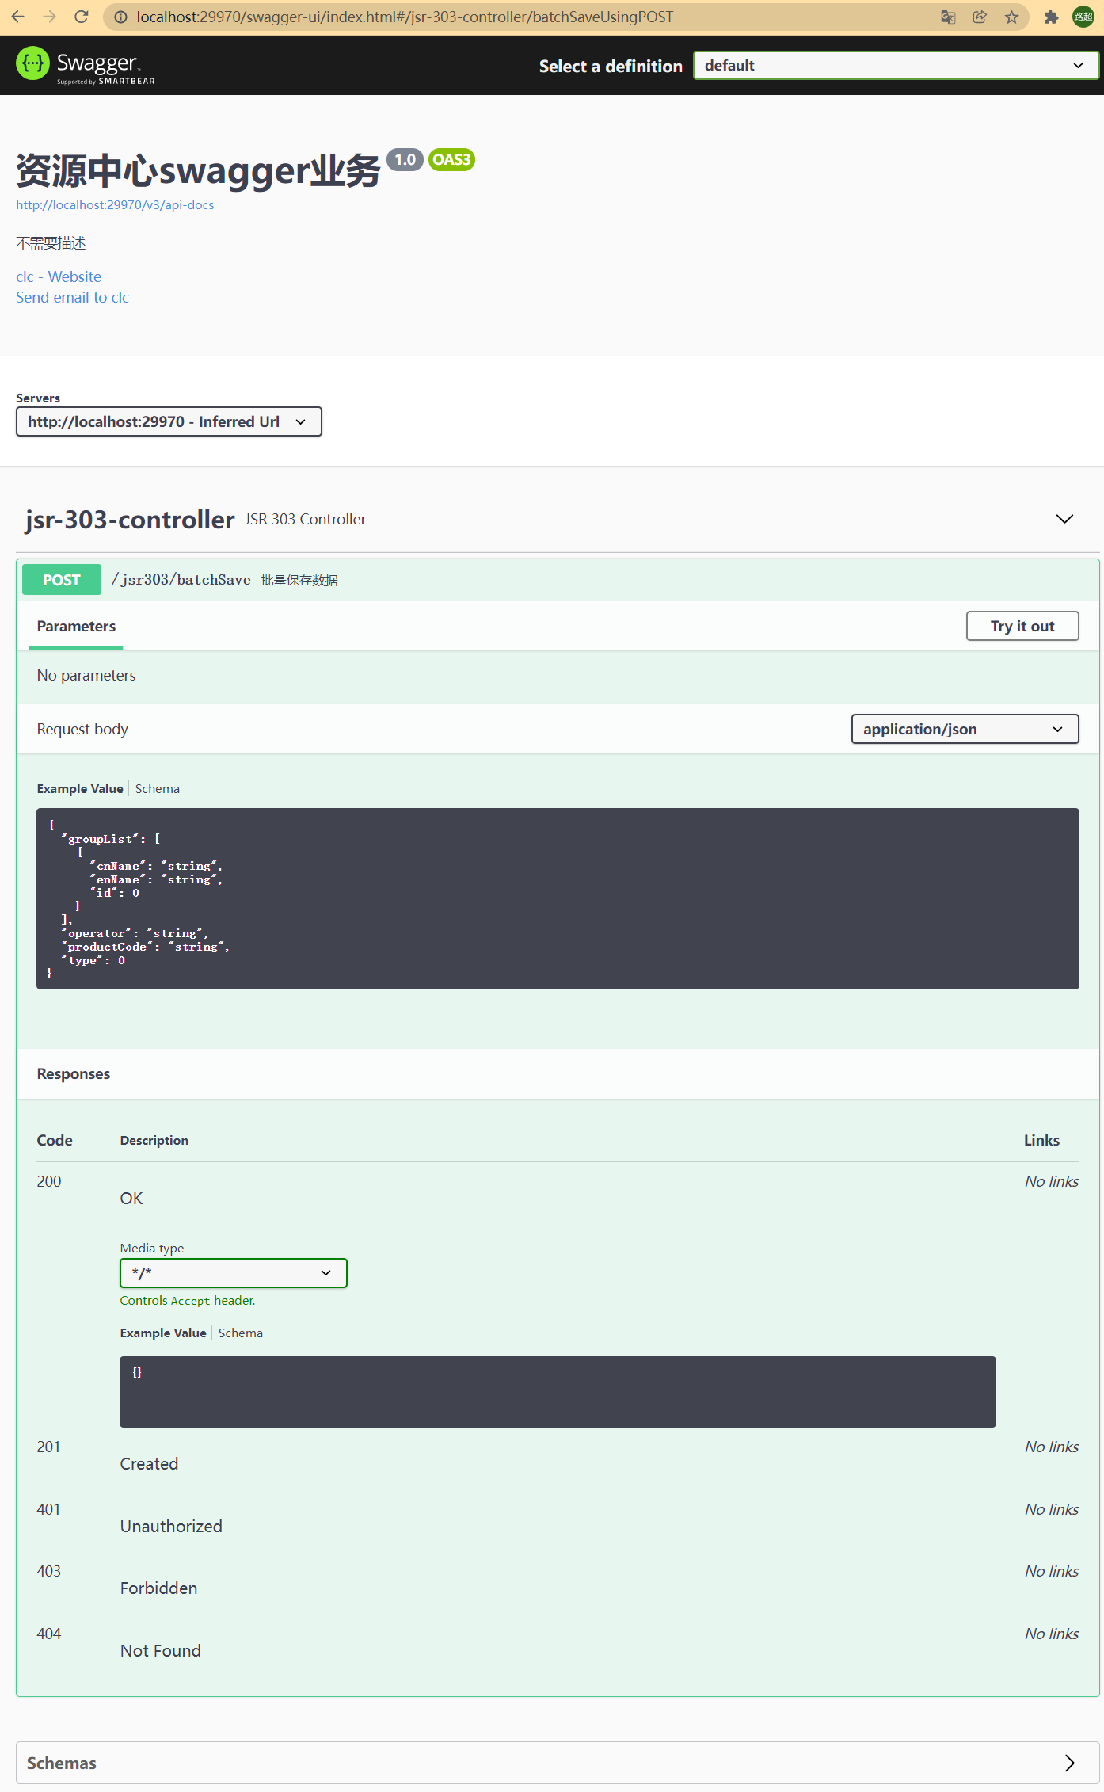
Task: Click the JSR 303 Controller description text
Action: pos(305,519)
